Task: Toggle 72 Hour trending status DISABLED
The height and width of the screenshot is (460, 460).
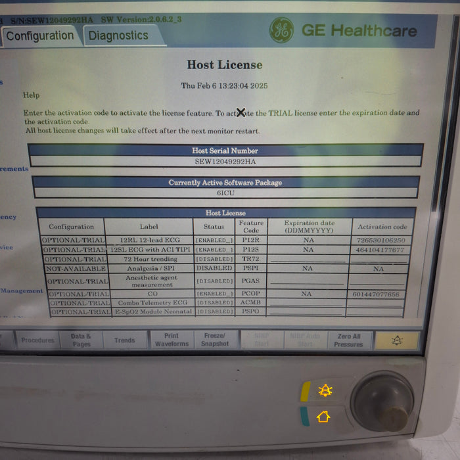Action: point(214,259)
